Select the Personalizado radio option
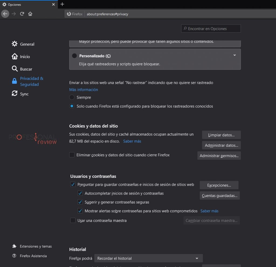This screenshot has width=276, height=267. tap(74, 56)
